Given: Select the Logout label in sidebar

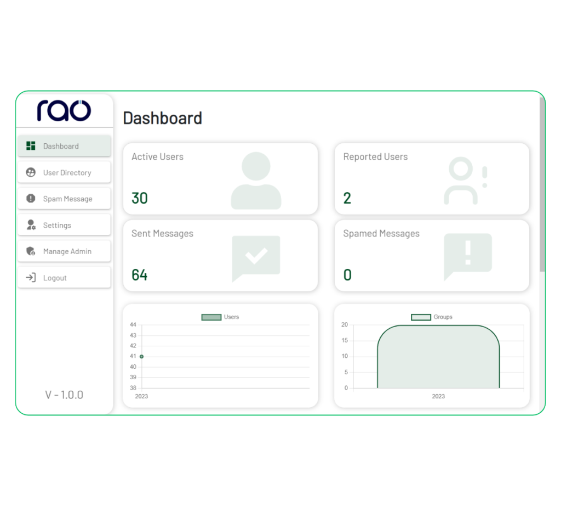Looking at the screenshot, I should (x=55, y=278).
